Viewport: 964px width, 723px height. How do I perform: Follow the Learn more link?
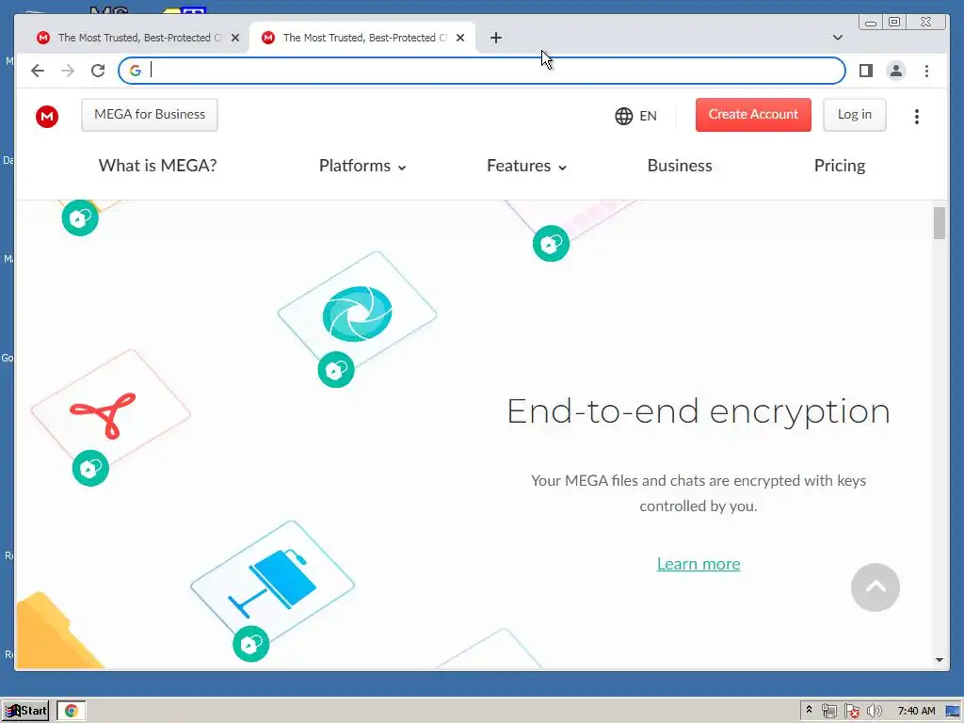tap(699, 564)
